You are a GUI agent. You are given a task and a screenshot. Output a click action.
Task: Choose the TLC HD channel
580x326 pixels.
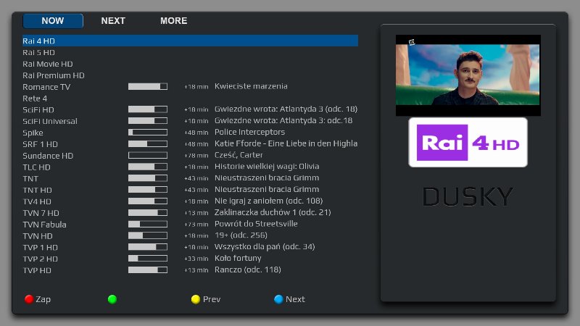tap(36, 167)
